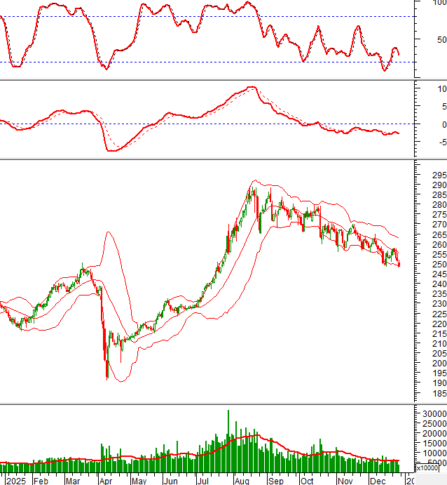Click the Feb label on the time axis
Viewport: 447px width, 485px height.
coord(41,481)
